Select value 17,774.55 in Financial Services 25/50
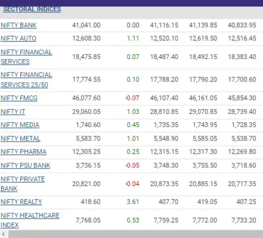This screenshot has height=238, width=263. [86, 79]
